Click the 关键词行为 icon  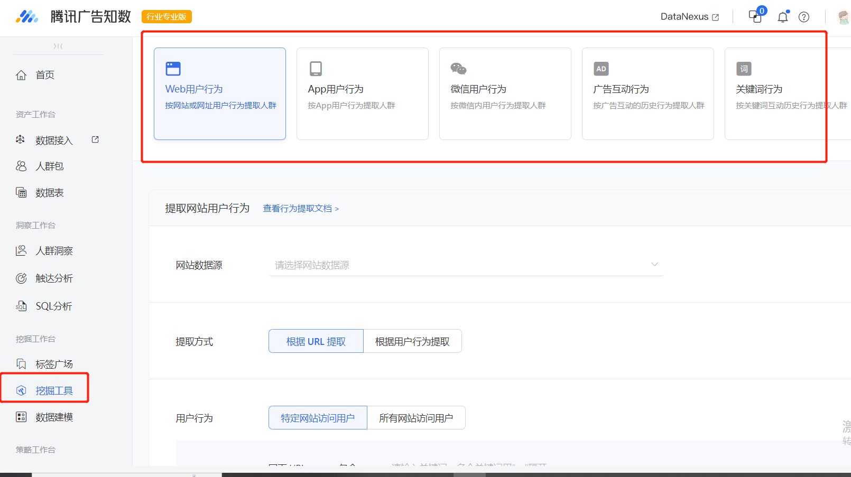tap(744, 69)
